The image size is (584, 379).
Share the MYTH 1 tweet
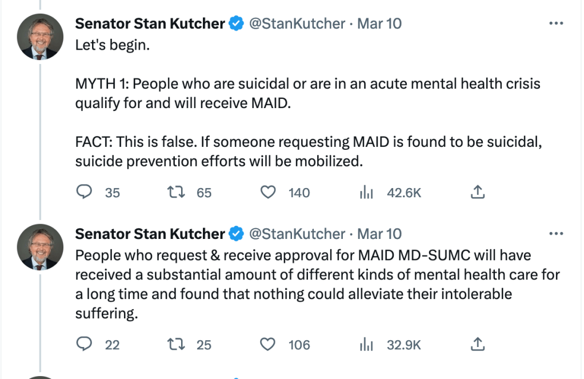(477, 193)
